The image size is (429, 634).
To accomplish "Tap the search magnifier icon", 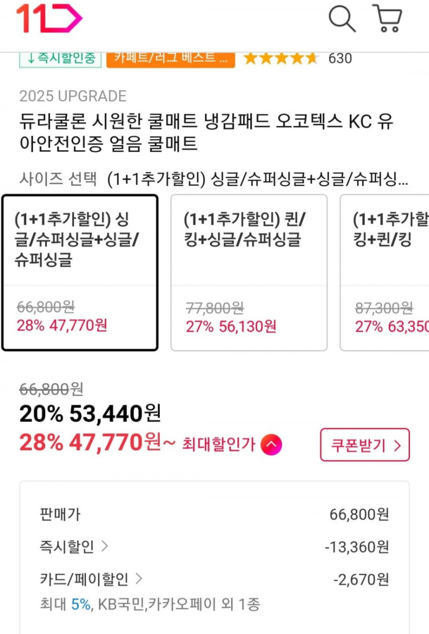I will 342,19.
